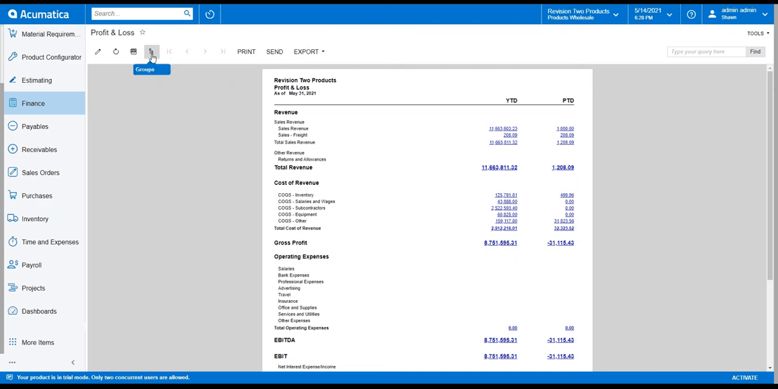
Task: Refresh the report
Action: (116, 51)
